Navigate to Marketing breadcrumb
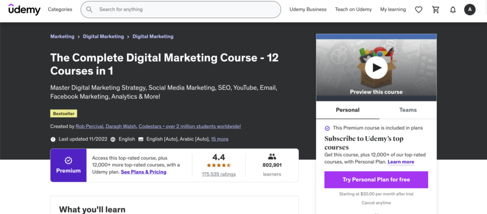 coord(62,37)
